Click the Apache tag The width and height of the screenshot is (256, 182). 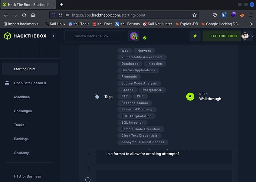[x=127, y=90]
